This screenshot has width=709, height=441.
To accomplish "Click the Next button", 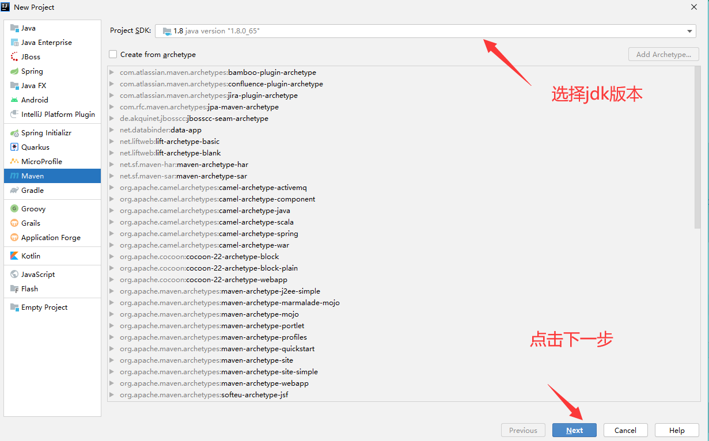I will point(574,430).
